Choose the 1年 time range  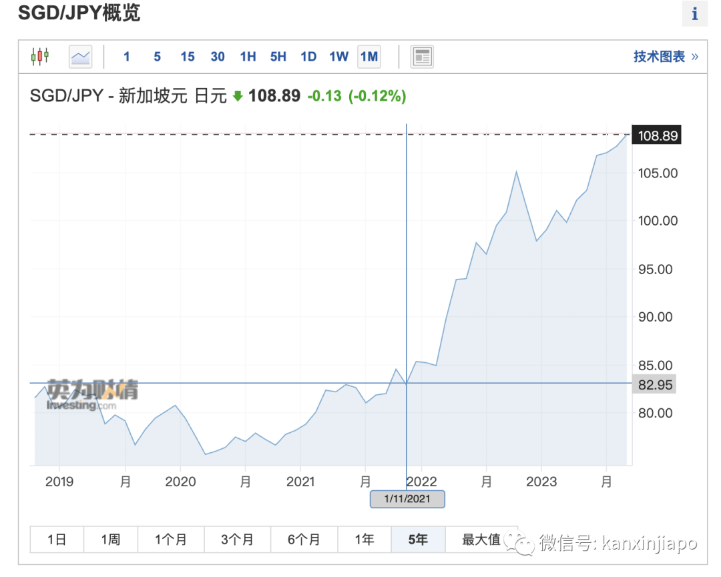365,540
